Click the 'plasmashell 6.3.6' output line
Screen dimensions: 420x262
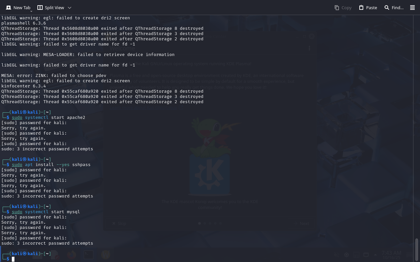click(24, 23)
